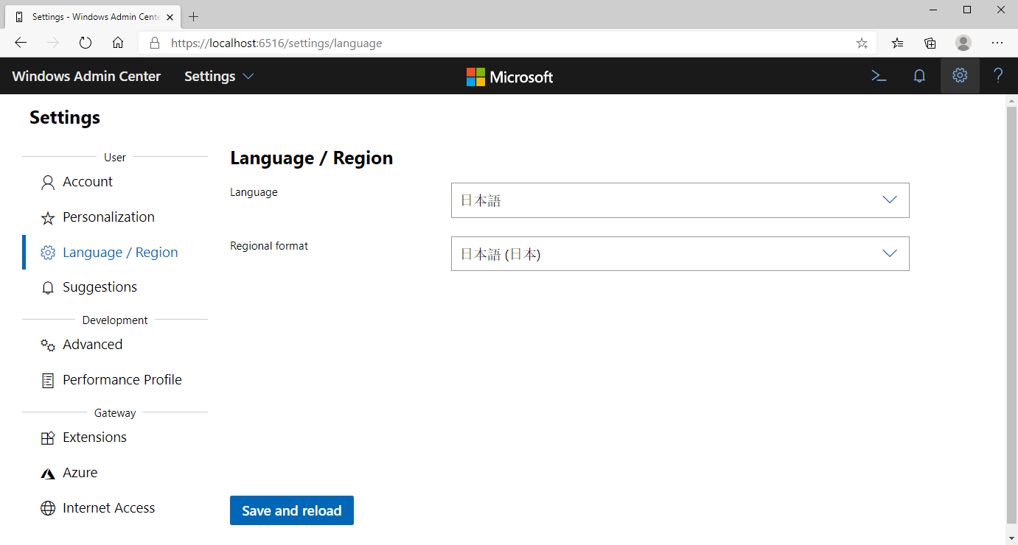Click the Settings gear in the top bar
This screenshot has height=545, width=1018.
pyautogui.click(x=960, y=75)
